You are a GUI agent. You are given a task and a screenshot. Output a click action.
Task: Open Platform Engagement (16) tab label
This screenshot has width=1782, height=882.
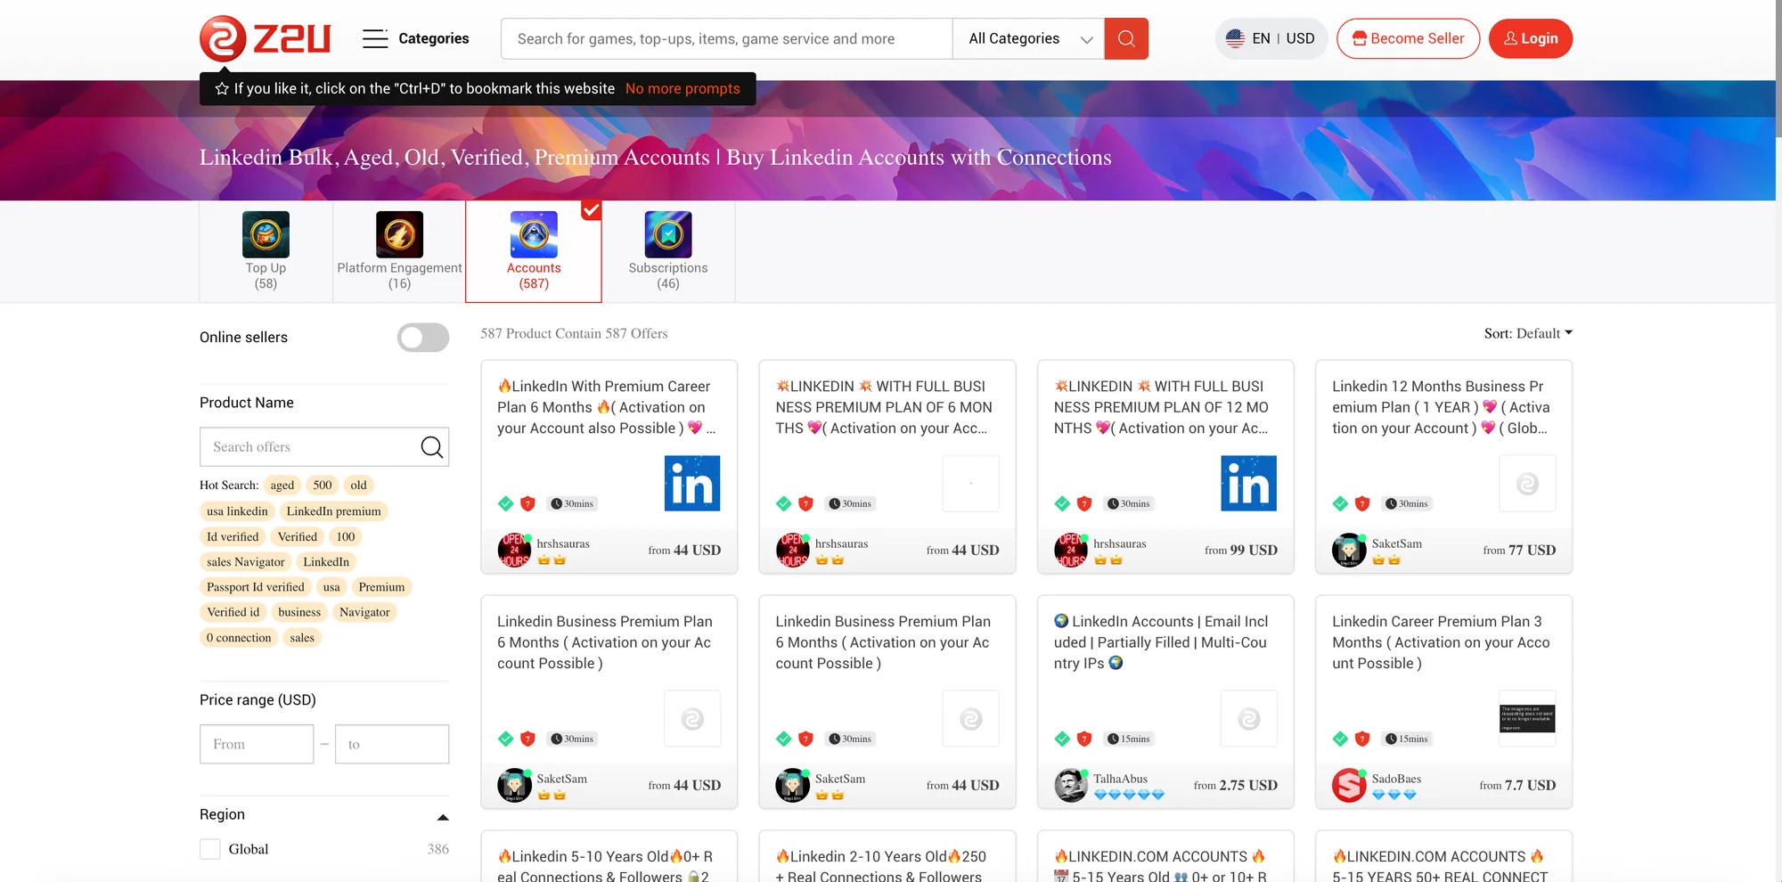pyautogui.click(x=399, y=275)
